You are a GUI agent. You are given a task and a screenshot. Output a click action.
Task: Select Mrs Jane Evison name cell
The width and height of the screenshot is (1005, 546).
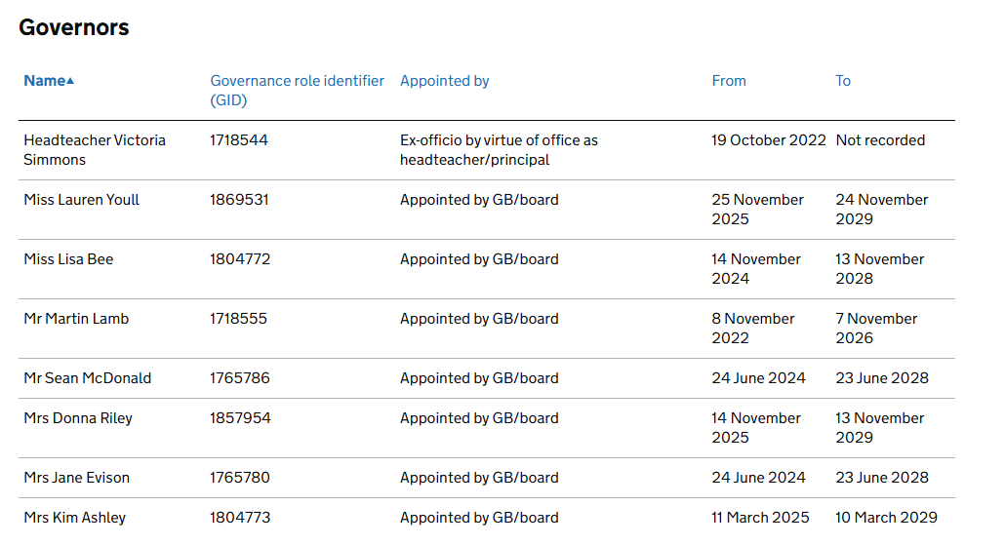point(76,478)
